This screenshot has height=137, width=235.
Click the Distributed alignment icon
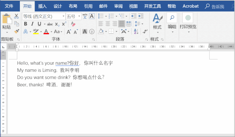tap(129, 23)
